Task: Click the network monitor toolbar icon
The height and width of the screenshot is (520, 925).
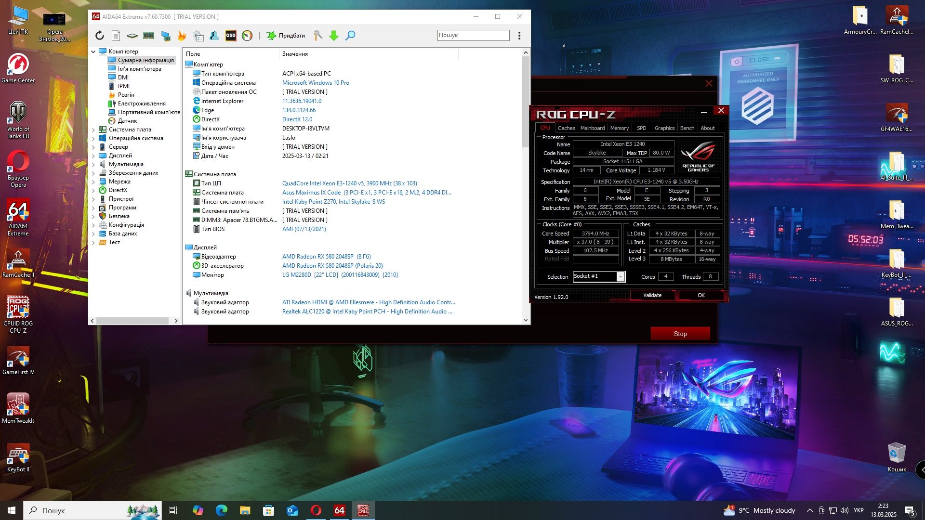Action: click(x=166, y=36)
